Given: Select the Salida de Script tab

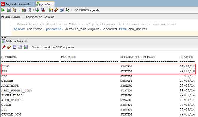Looking at the screenshot, I should (14, 41).
